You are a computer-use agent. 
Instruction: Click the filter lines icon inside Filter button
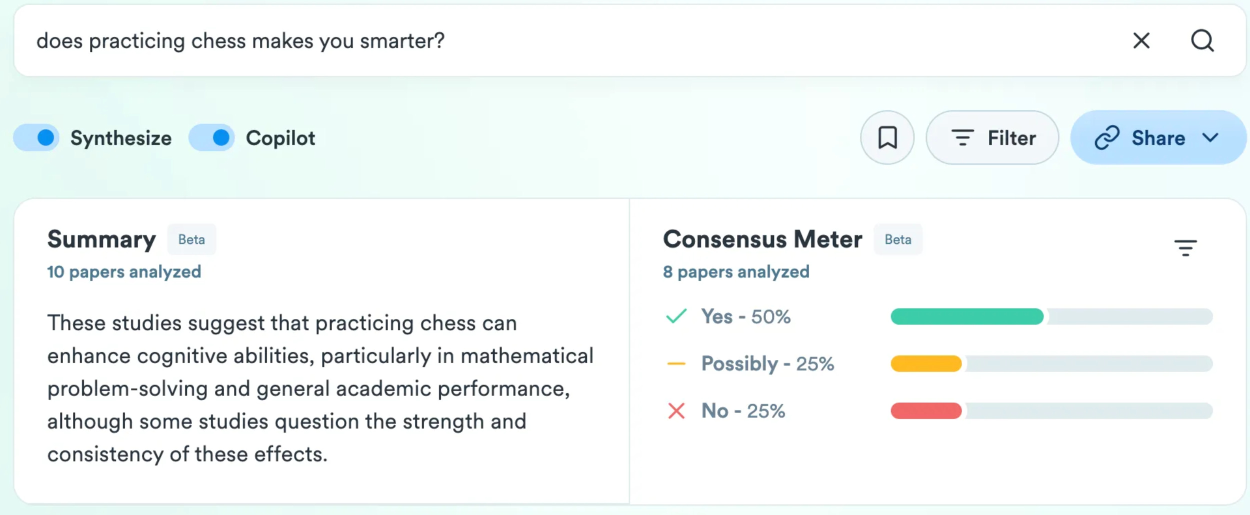click(x=962, y=137)
